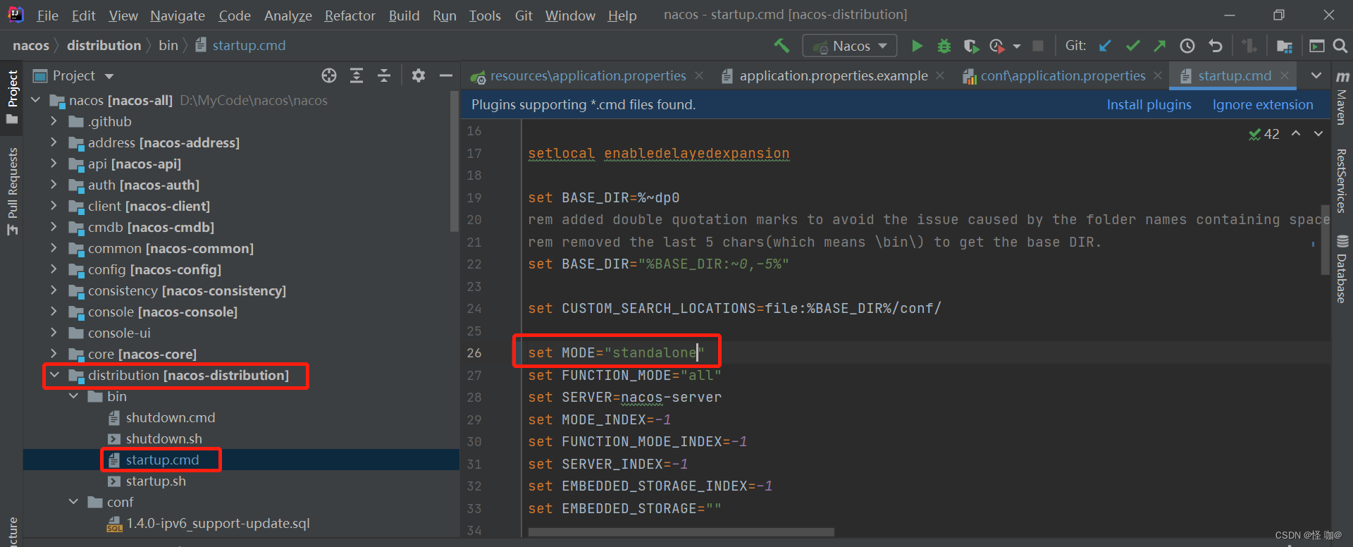Open the Nacos run configuration dropdown
The image size is (1353, 547).
coord(850,46)
